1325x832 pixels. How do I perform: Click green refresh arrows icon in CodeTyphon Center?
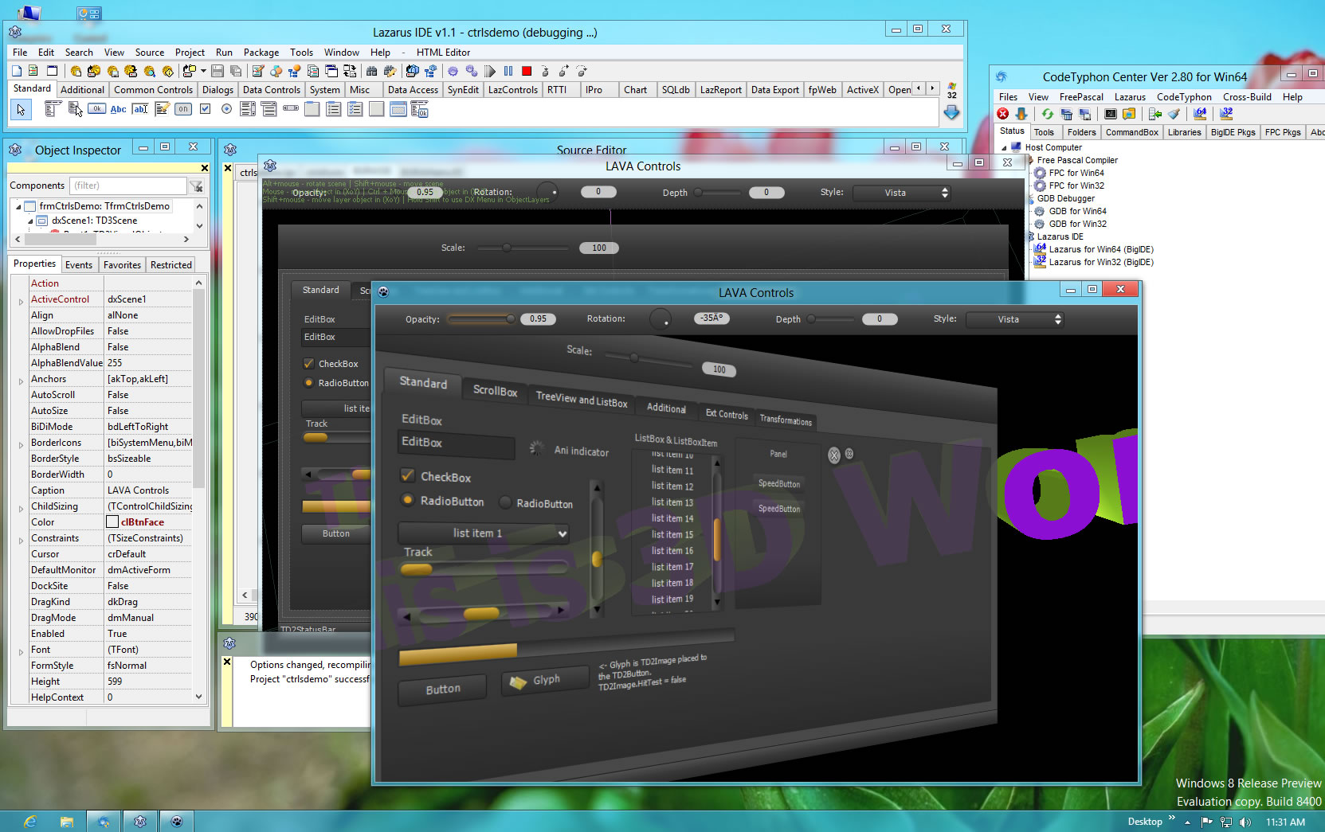click(1048, 114)
